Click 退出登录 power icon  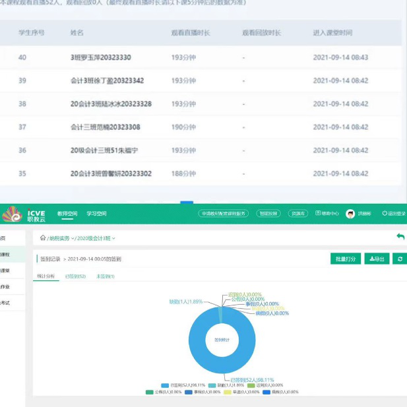pos(385,214)
